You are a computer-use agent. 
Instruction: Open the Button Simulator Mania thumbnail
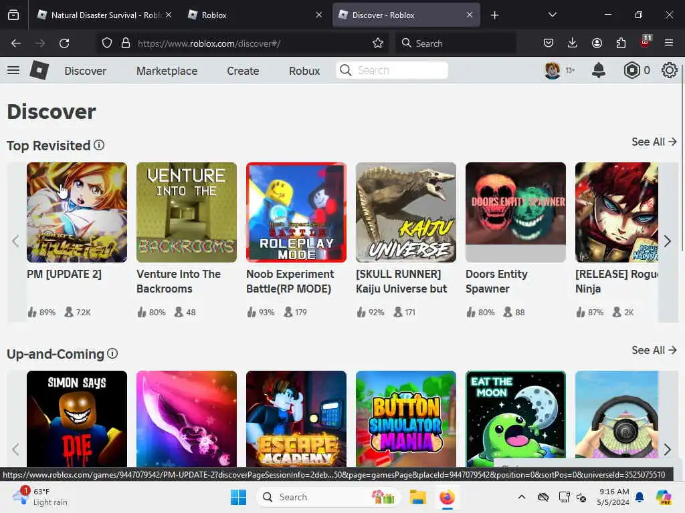click(406, 419)
